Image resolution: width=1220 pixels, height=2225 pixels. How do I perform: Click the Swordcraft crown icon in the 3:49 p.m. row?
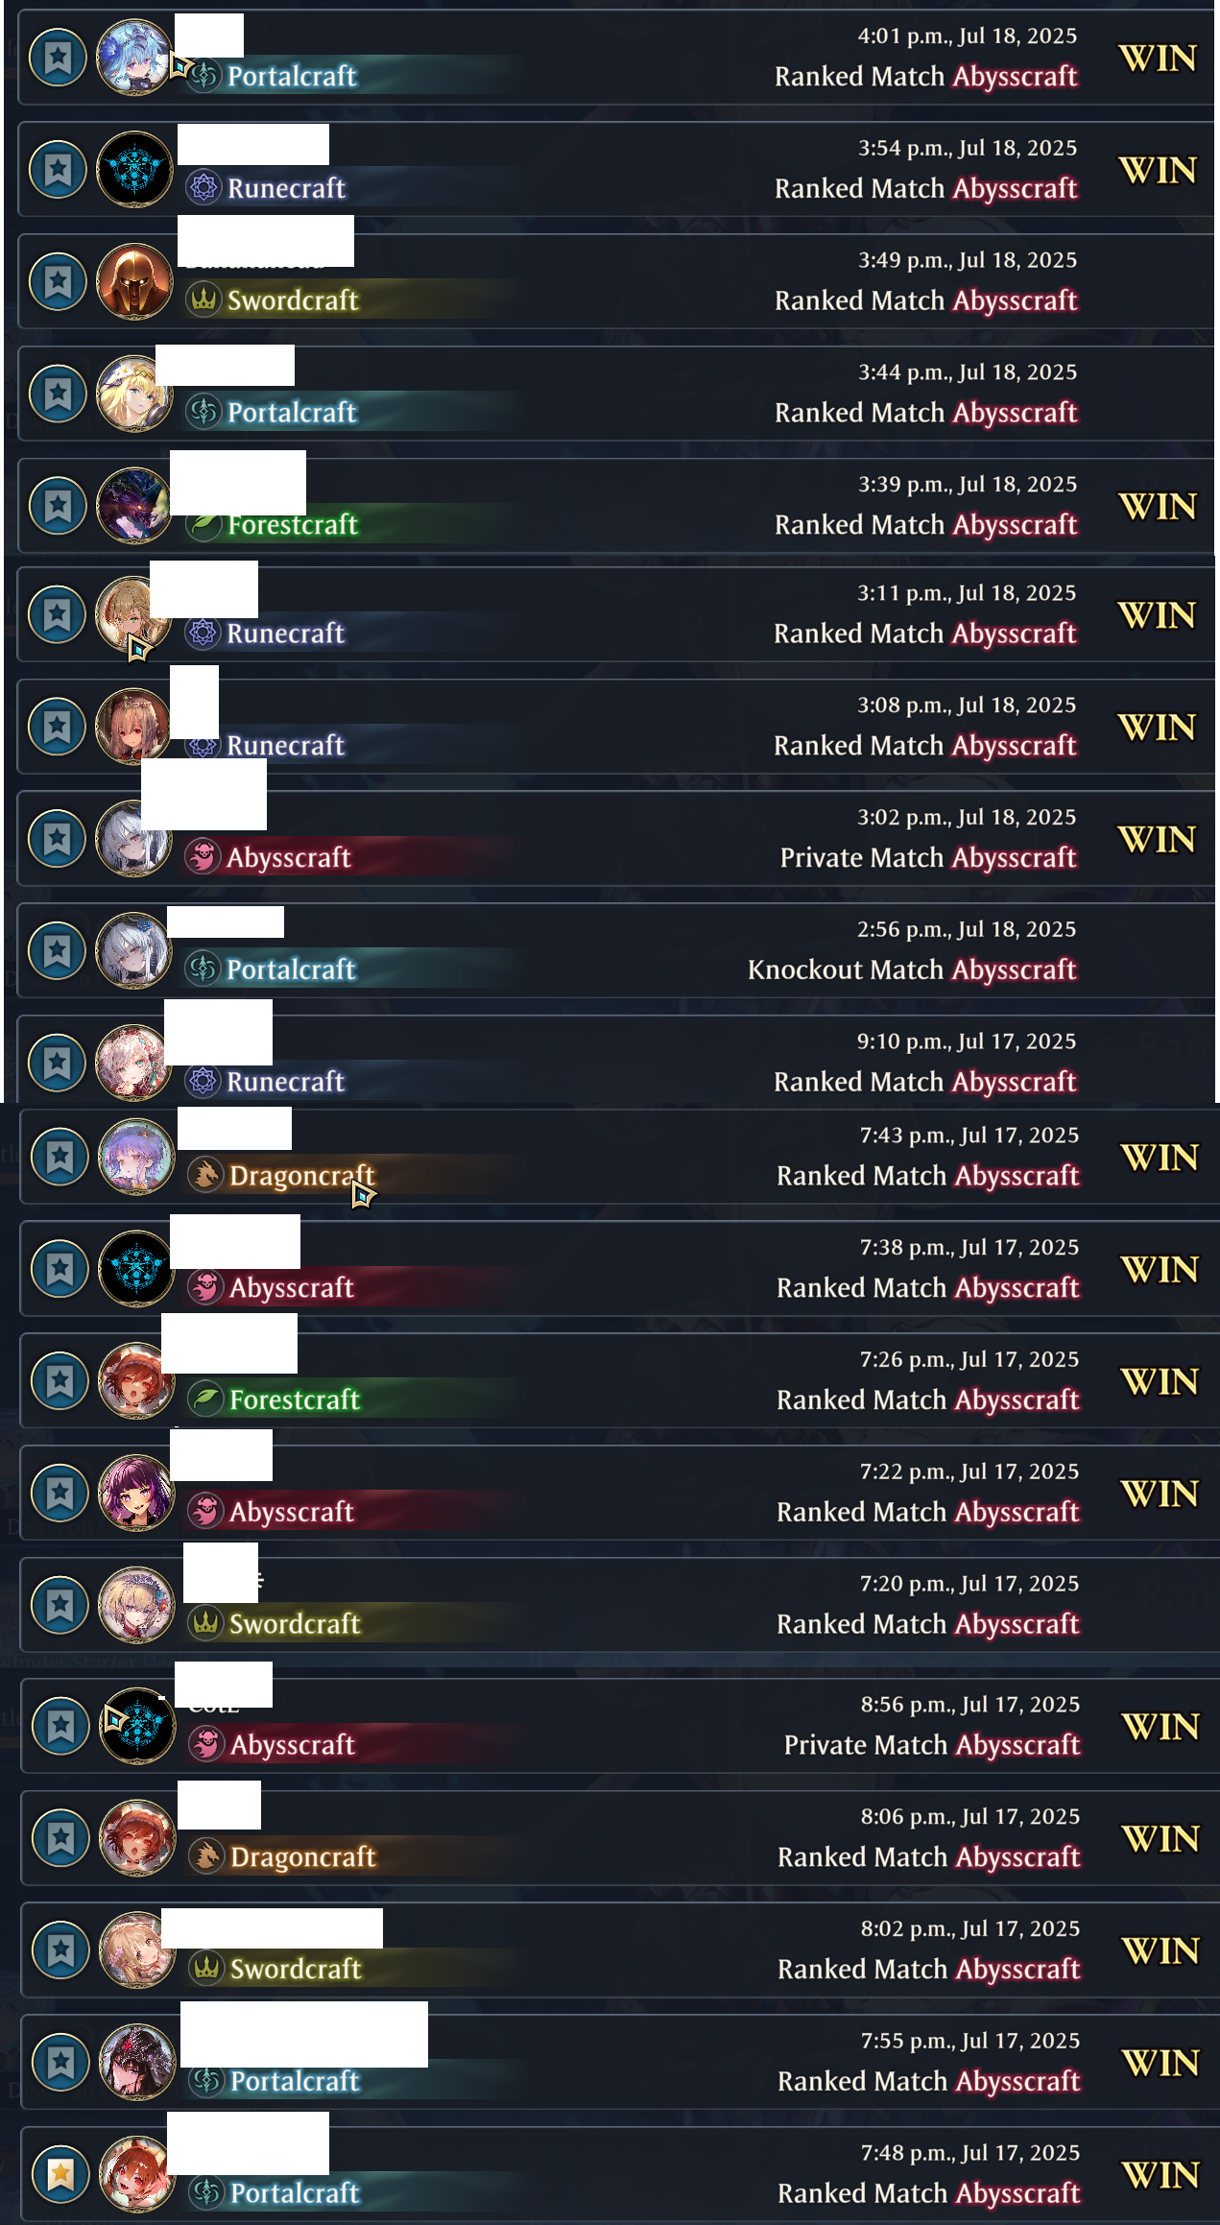click(203, 300)
